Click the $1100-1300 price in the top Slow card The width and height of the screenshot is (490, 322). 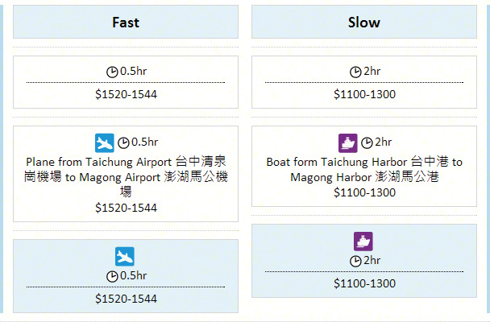[364, 94]
